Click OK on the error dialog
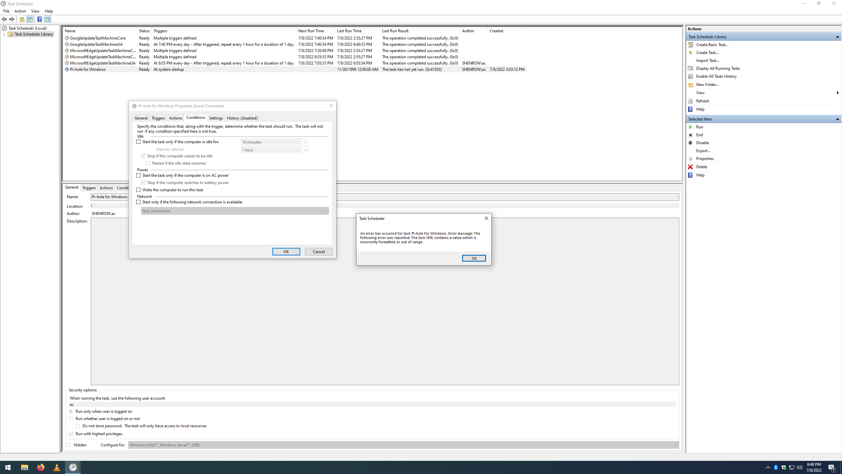842x474 pixels. 474,258
